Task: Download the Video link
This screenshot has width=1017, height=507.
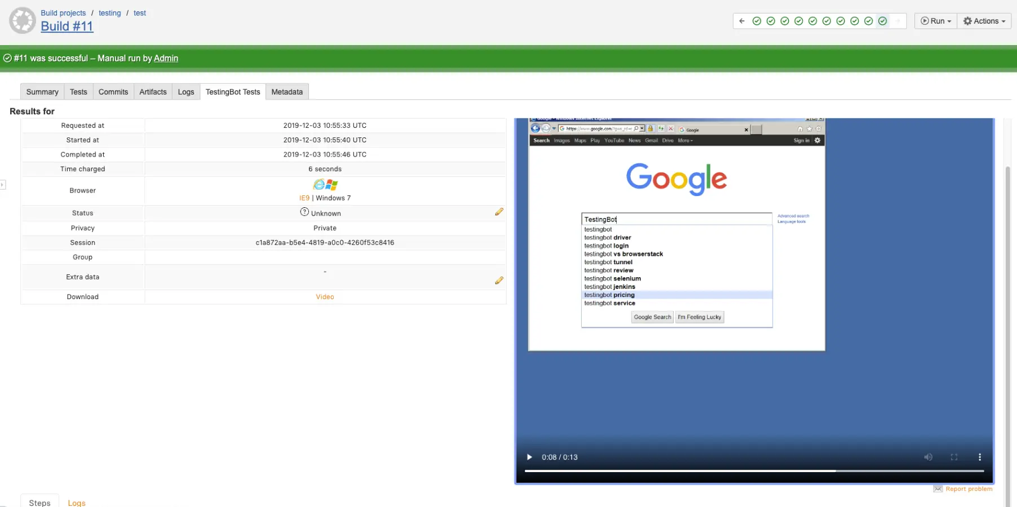Action: (x=325, y=297)
